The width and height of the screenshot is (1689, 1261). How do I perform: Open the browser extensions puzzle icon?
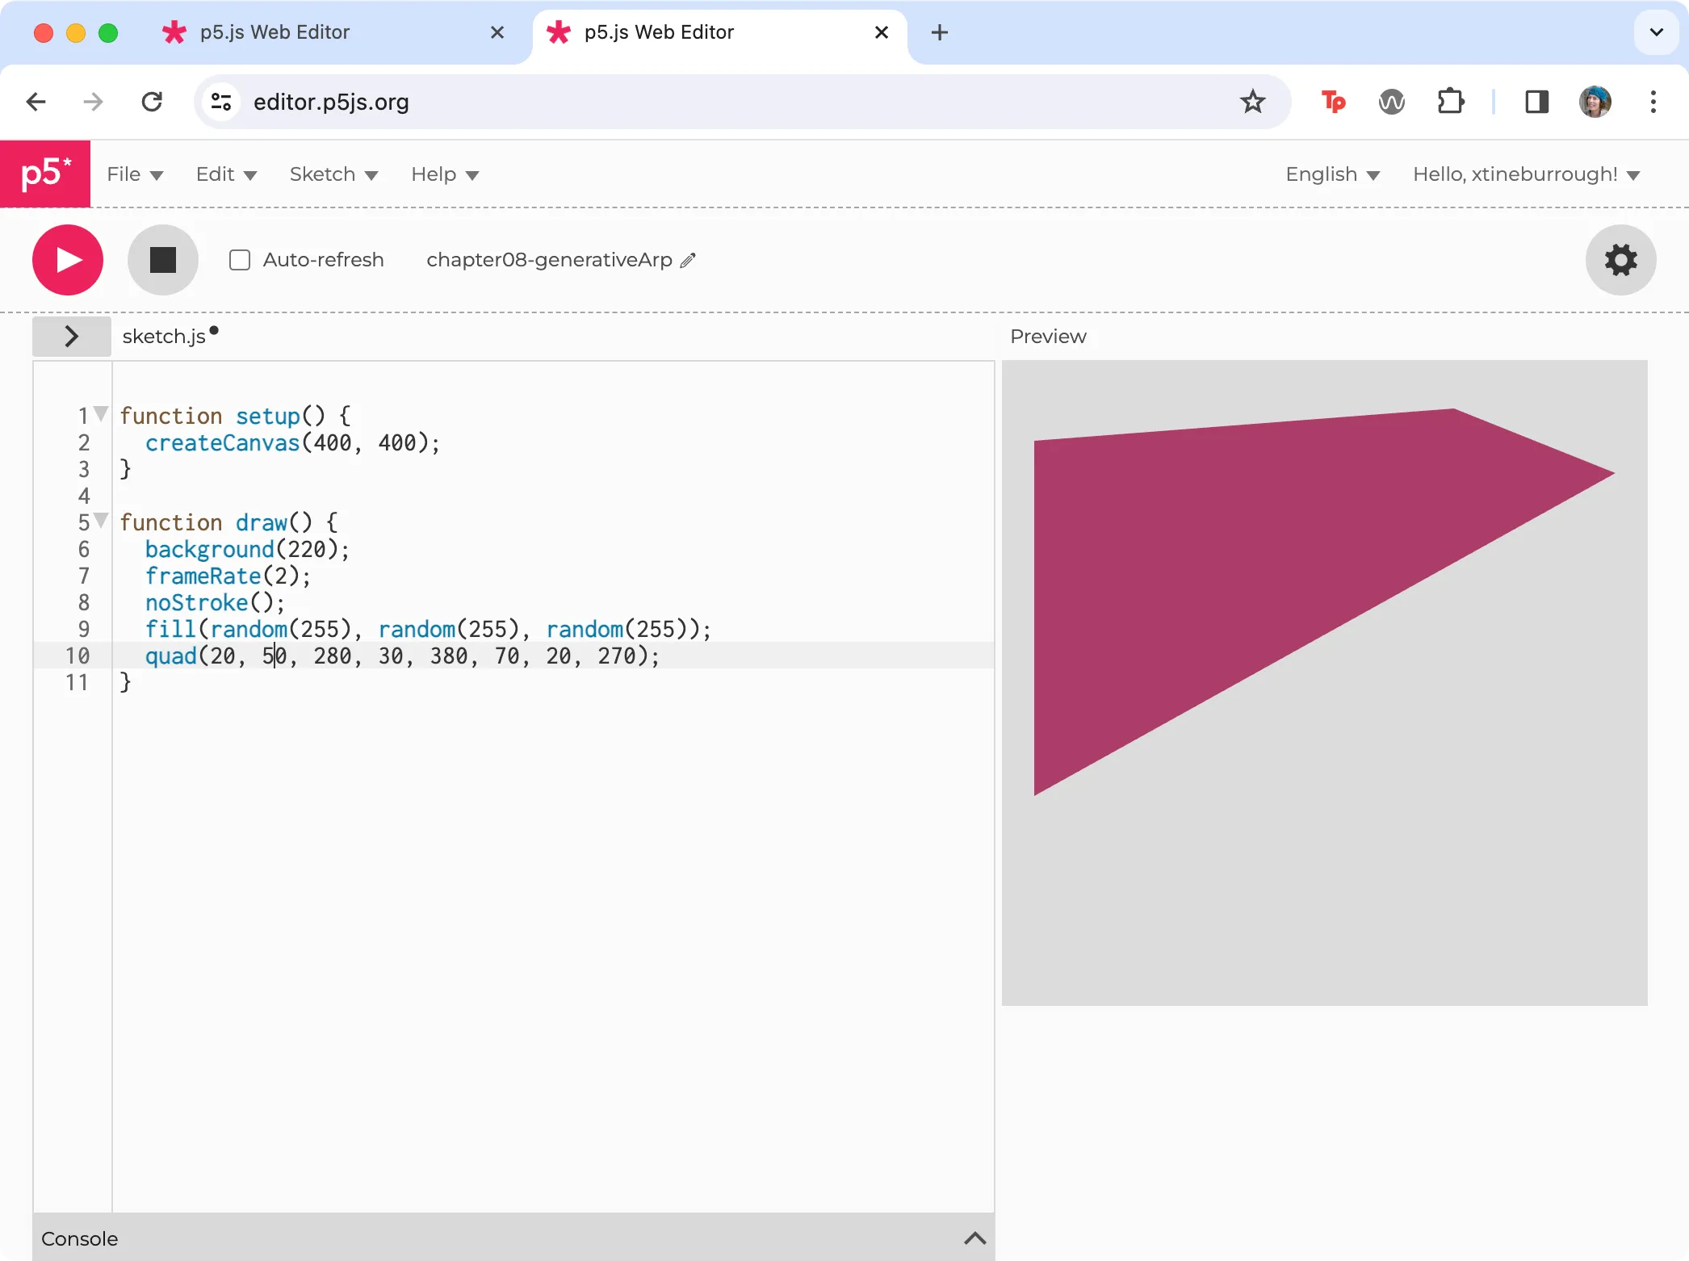1451,102
